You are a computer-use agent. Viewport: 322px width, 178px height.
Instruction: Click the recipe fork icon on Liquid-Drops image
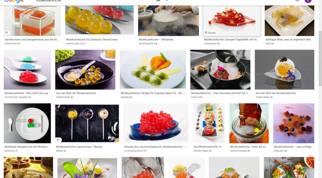(58, 140)
